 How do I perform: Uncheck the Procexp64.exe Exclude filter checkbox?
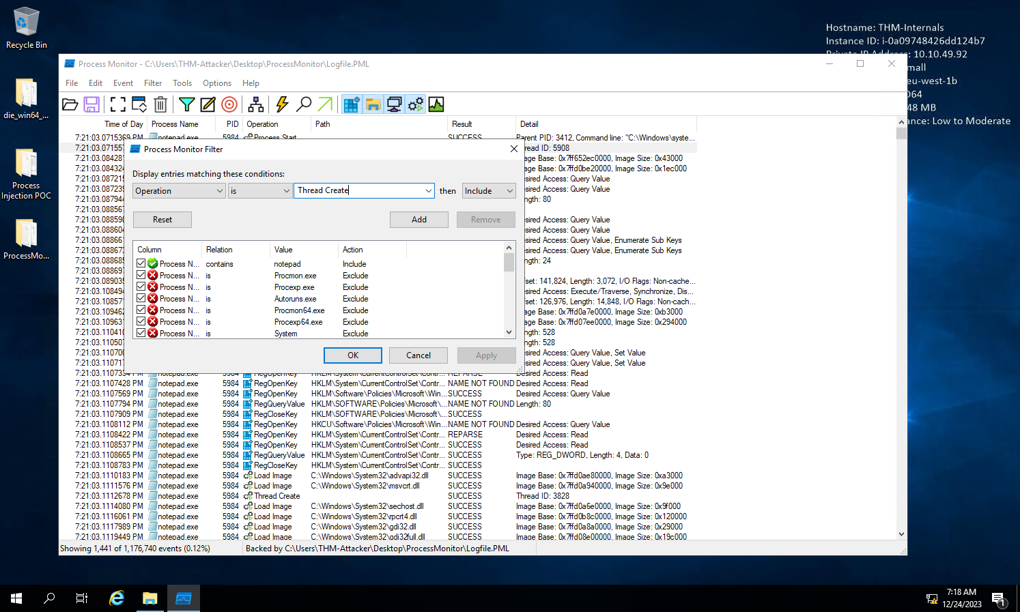141,321
